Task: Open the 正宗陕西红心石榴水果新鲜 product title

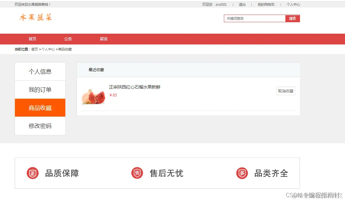Action: (x=135, y=87)
